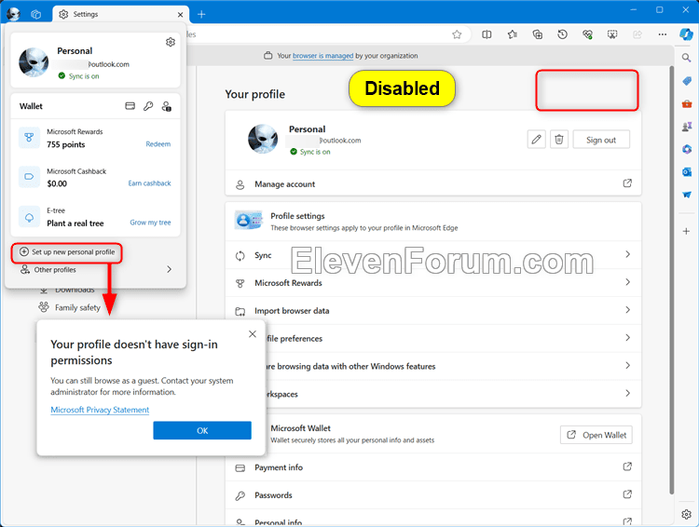Open Wallet passwords key icon
The image size is (699, 527).
point(148,106)
